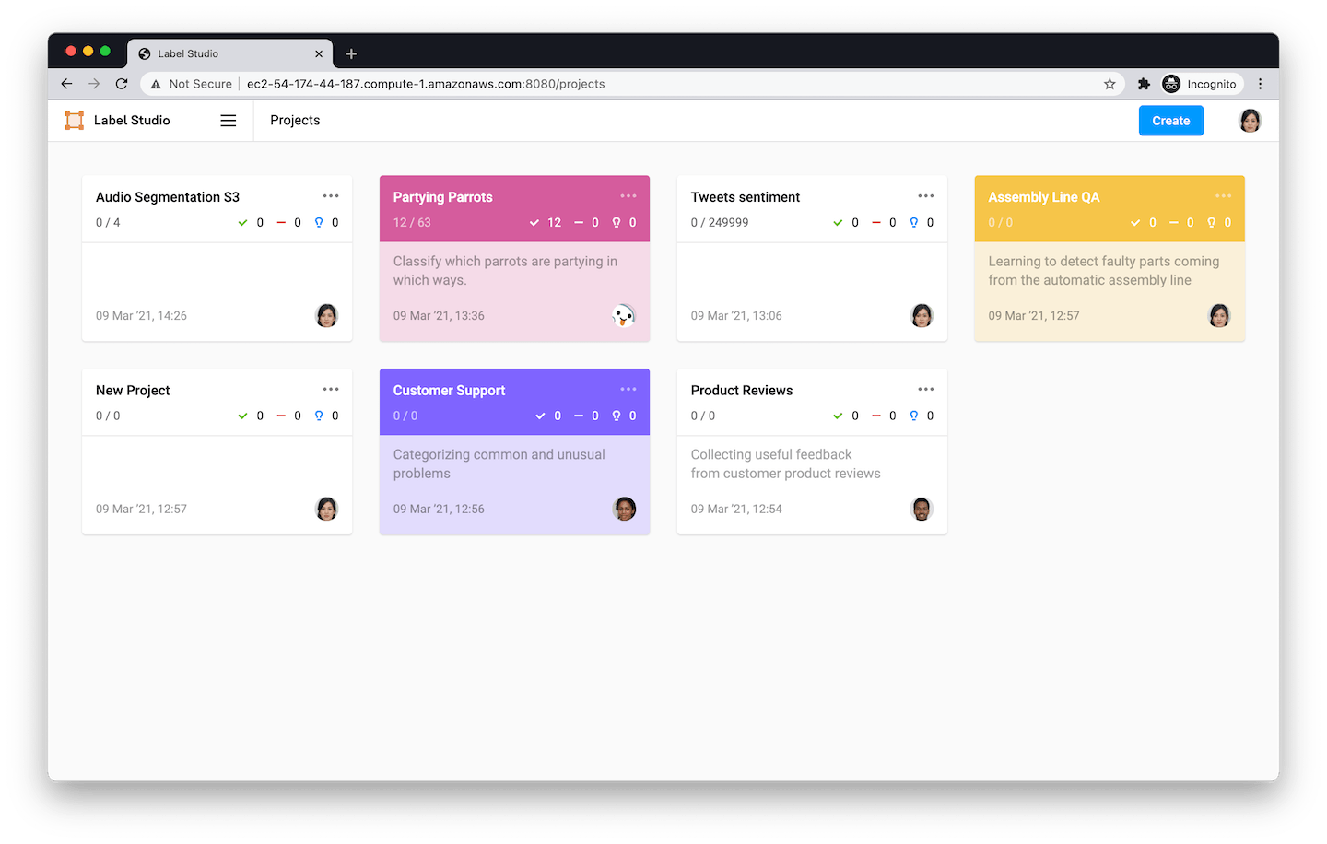Click the Create project button
1327x844 pixels.
[1170, 121]
